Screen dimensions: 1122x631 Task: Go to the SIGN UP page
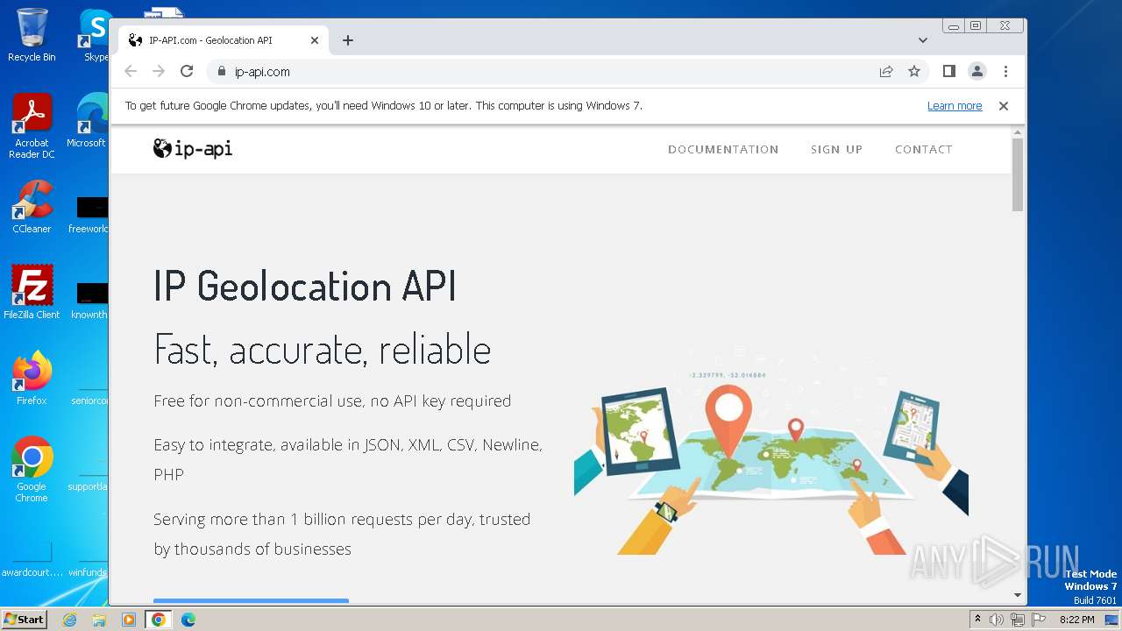(x=836, y=150)
